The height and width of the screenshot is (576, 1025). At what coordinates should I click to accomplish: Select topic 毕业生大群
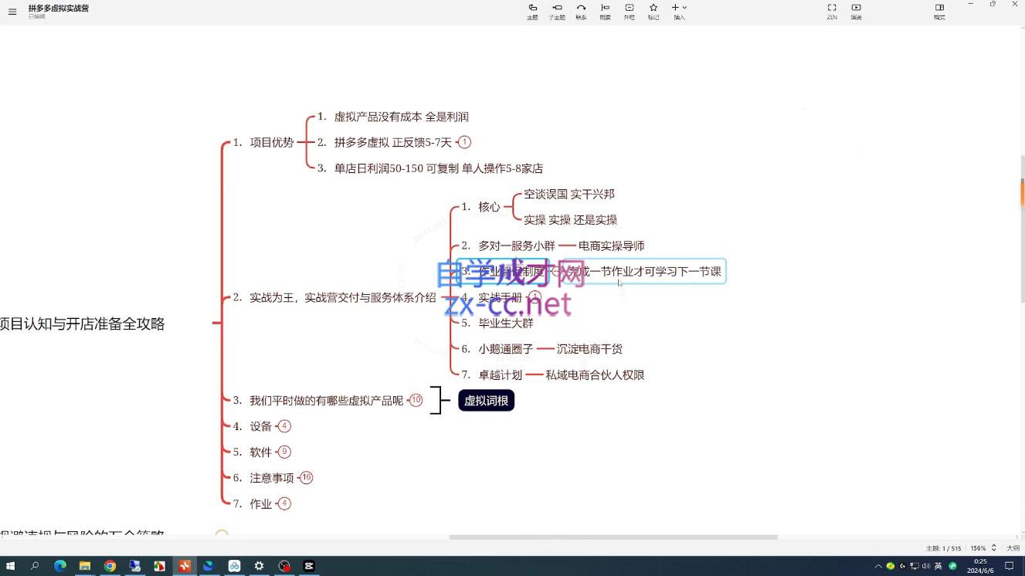pyautogui.click(x=505, y=323)
